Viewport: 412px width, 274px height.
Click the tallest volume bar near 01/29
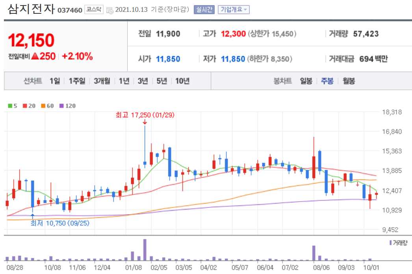(x=145, y=250)
